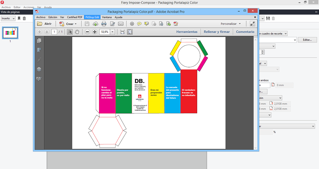Open the Certified PDF menu
Viewport: 319px width, 169px height.
tap(74, 17)
